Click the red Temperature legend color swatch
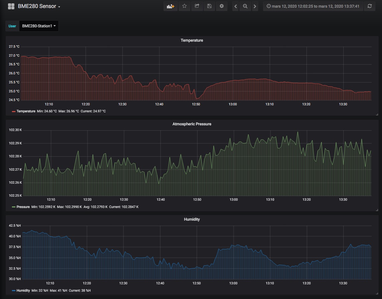The width and height of the screenshot is (382, 299). coord(14,111)
